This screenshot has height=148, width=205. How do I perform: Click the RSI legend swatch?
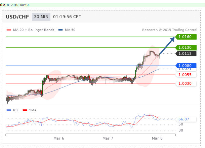9,110
